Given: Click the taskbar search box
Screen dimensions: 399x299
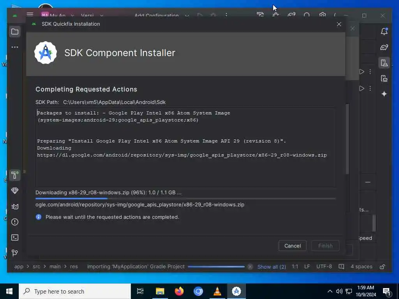Looking at the screenshot, I should pyautogui.click(x=74, y=291).
